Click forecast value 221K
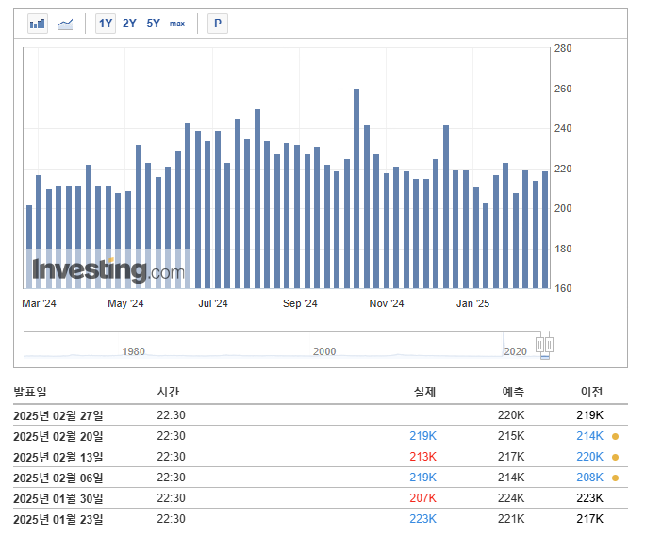The height and width of the screenshot is (535, 645). (x=511, y=519)
